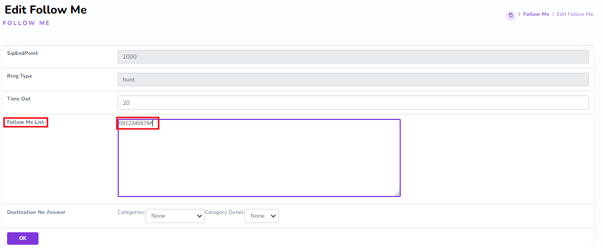Click the Follow Me List label
The height and width of the screenshot is (248, 603).
point(25,122)
